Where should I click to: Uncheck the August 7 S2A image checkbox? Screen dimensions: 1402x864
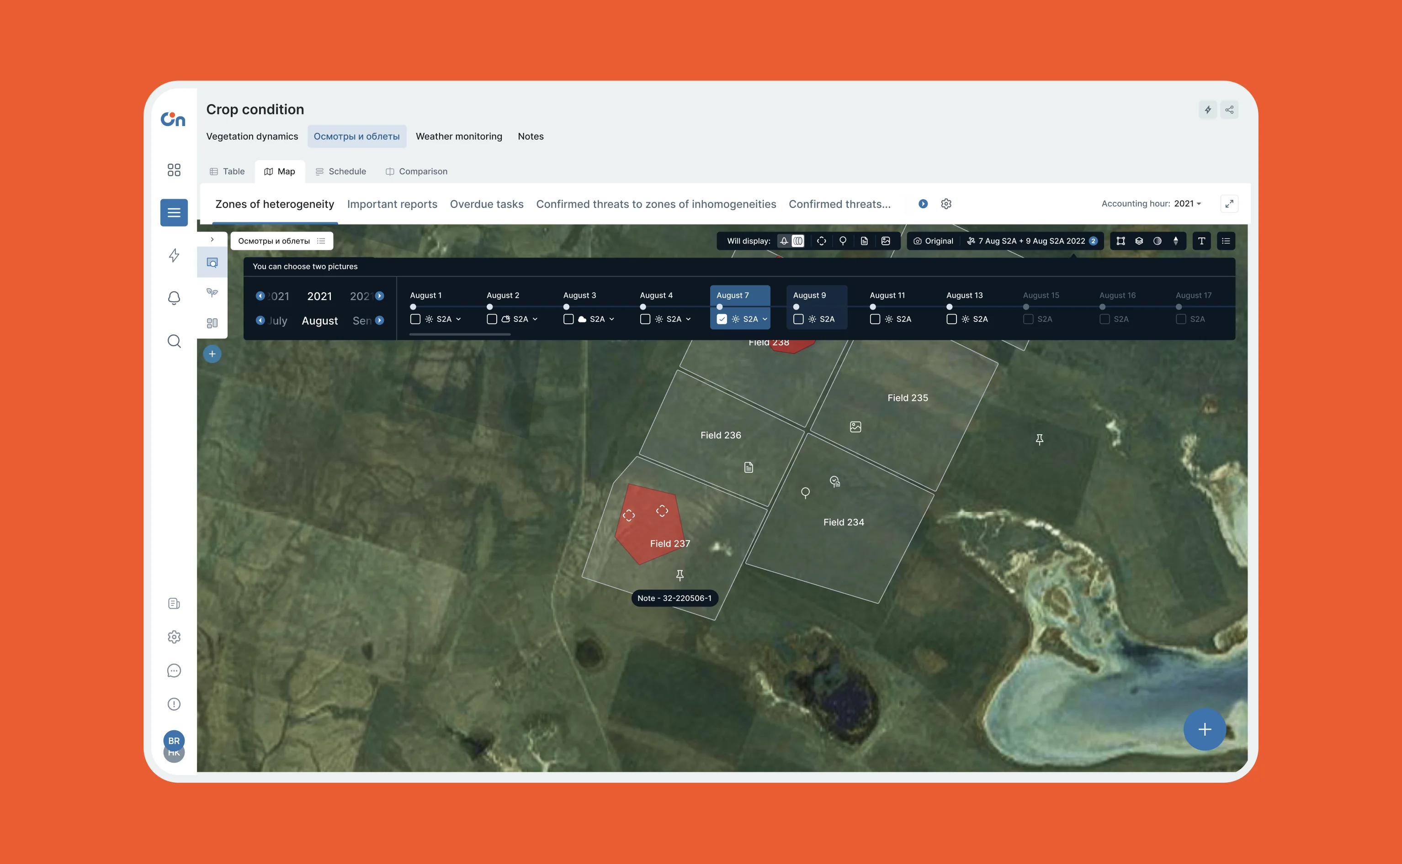(722, 319)
